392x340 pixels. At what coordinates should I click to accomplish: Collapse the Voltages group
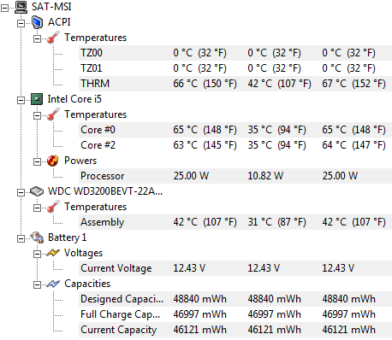click(37, 254)
